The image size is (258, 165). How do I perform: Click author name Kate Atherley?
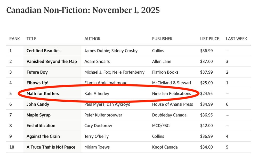click(97, 93)
